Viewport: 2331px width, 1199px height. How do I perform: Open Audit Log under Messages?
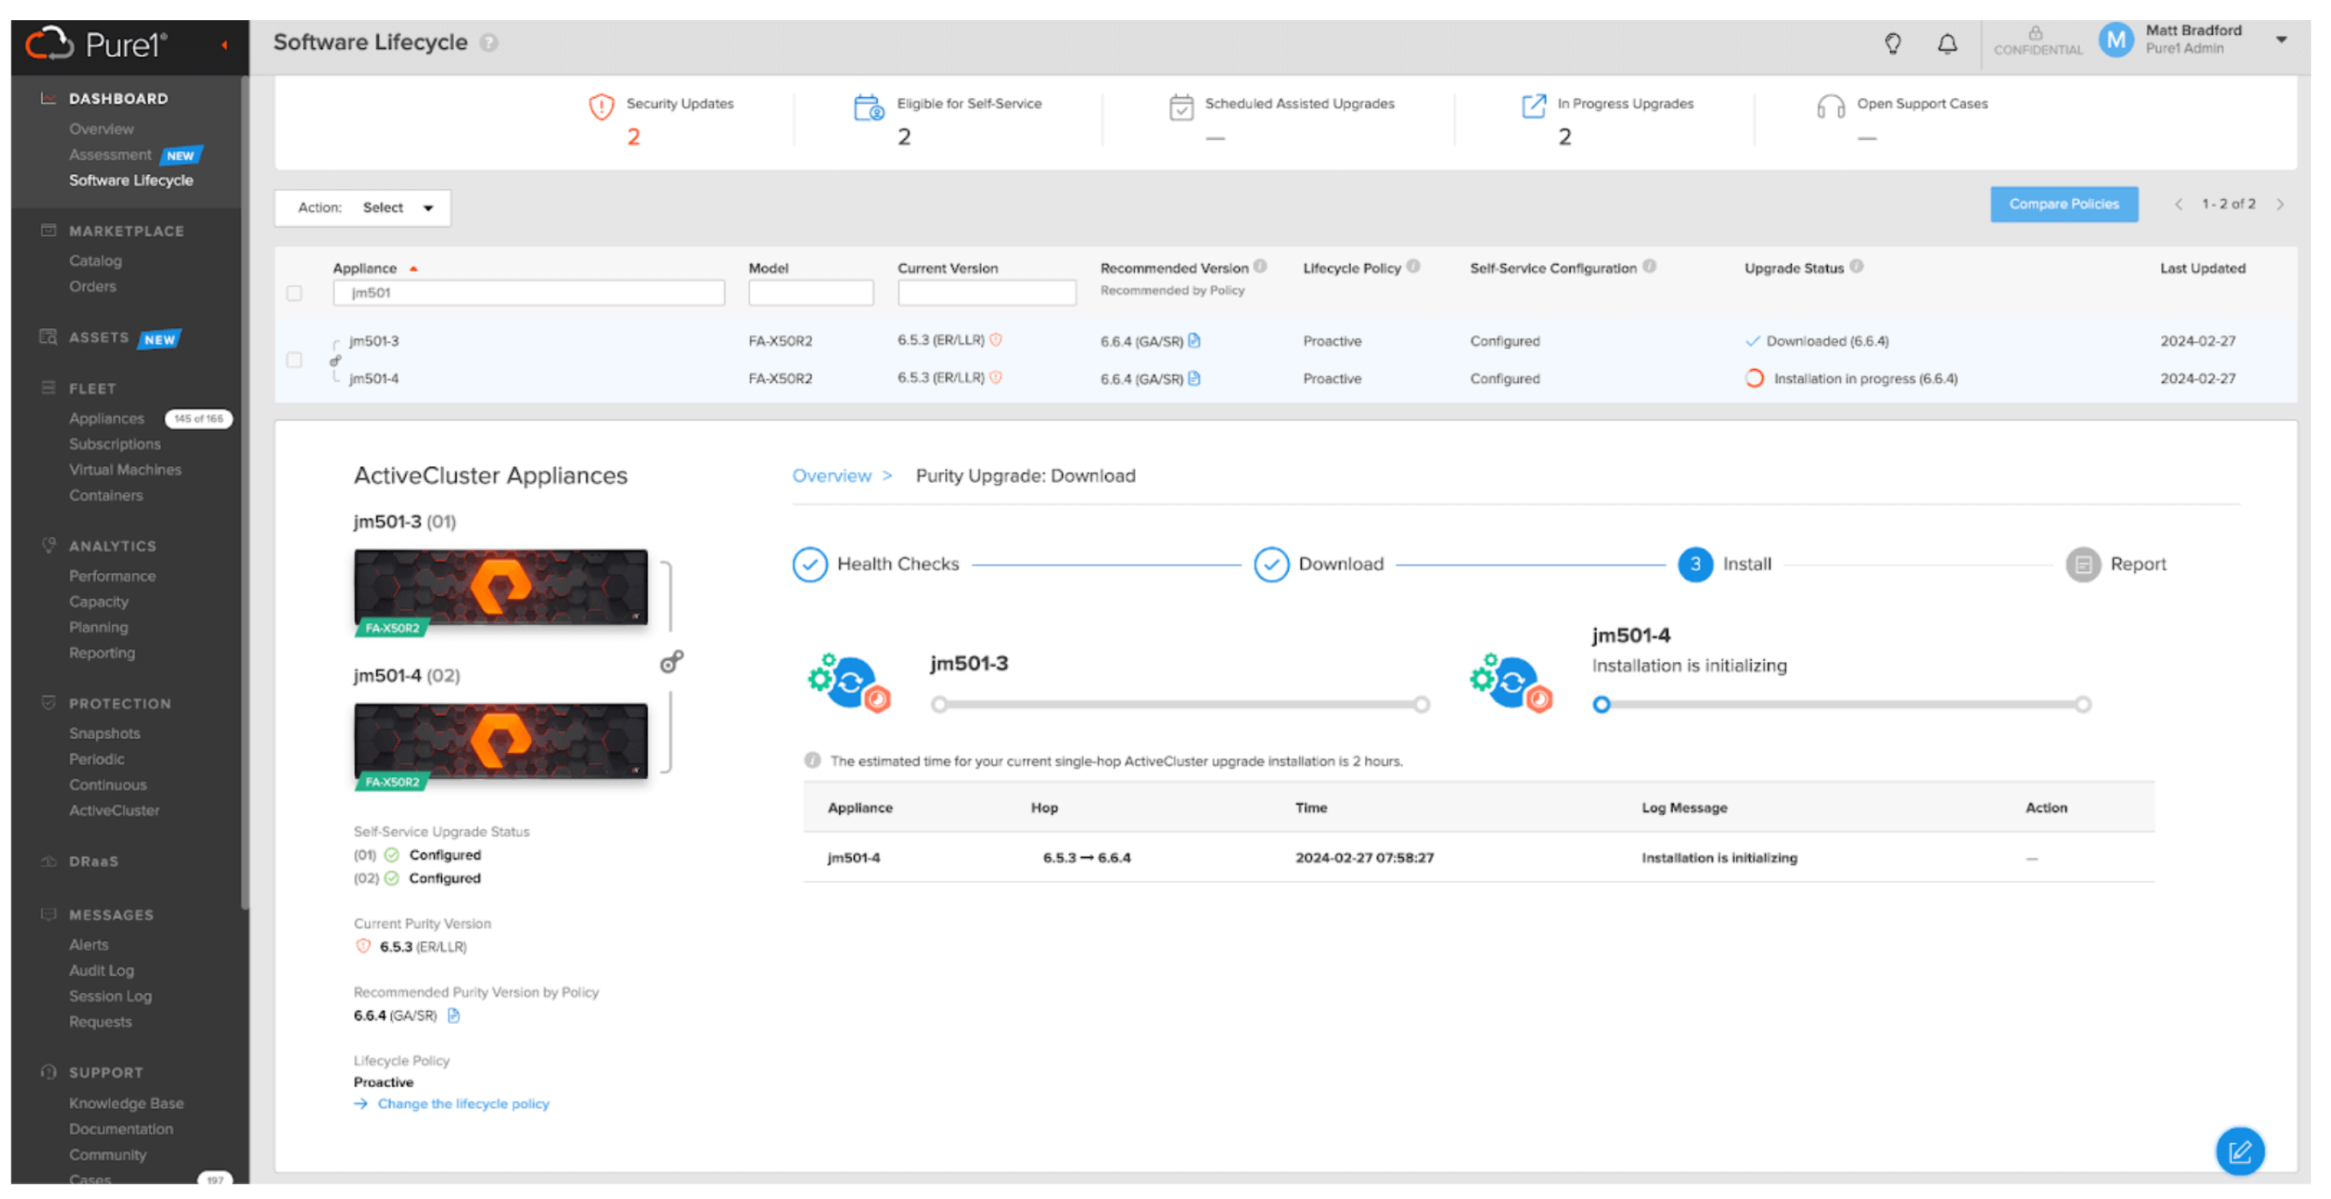(101, 970)
